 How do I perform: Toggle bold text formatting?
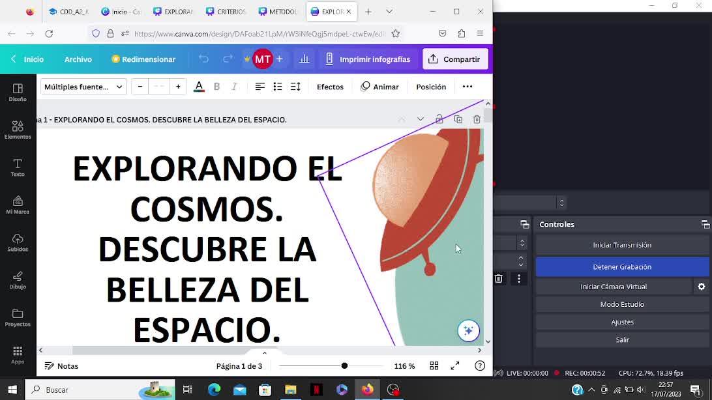click(216, 87)
